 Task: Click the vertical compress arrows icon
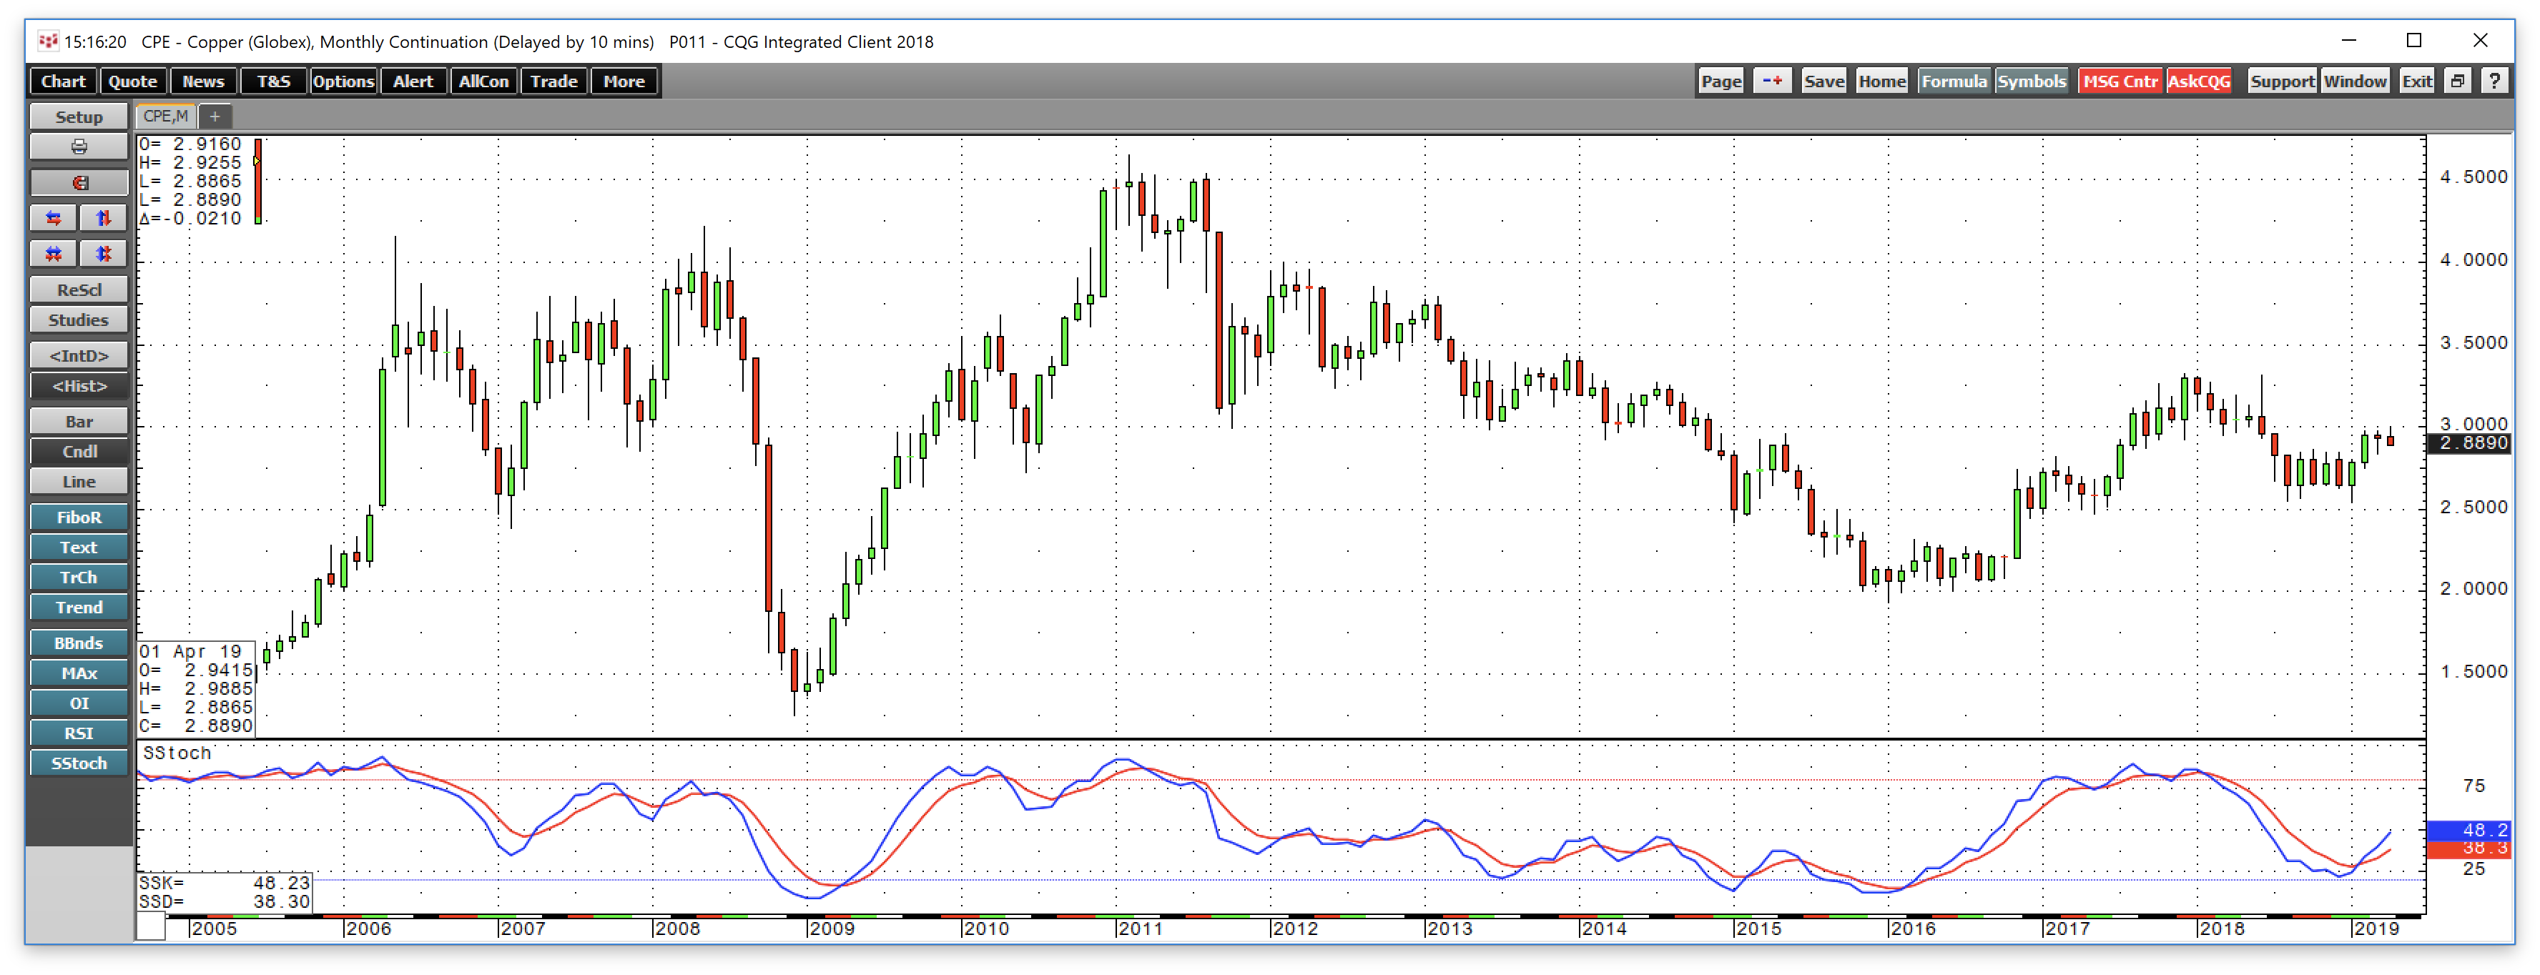[104, 254]
